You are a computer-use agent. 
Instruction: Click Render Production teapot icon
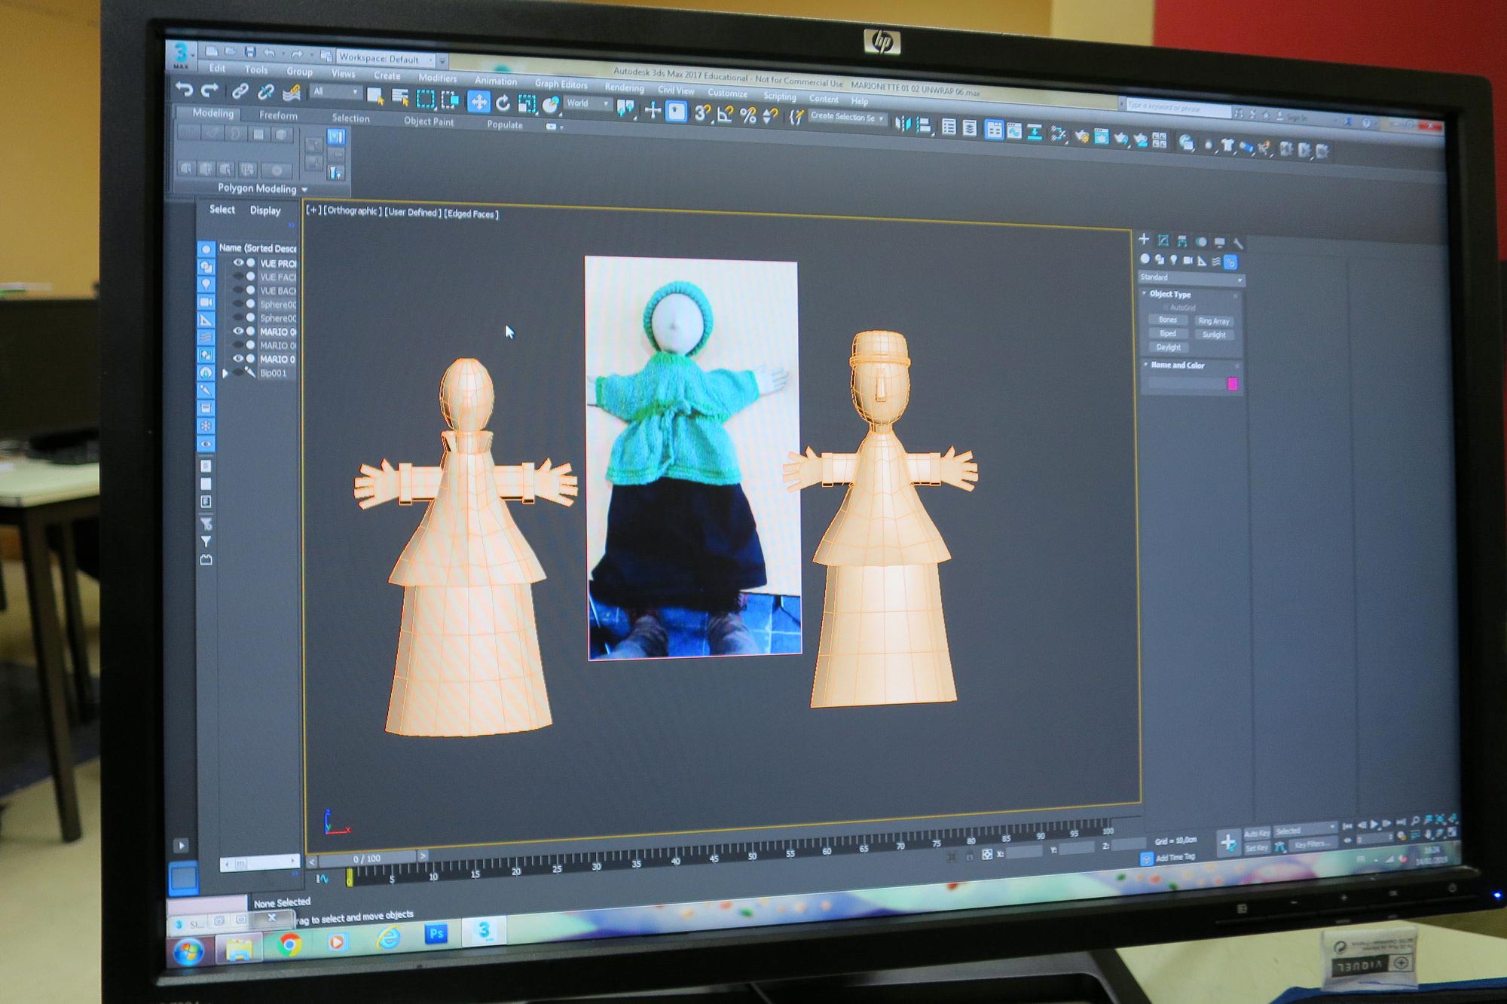tap(1121, 138)
